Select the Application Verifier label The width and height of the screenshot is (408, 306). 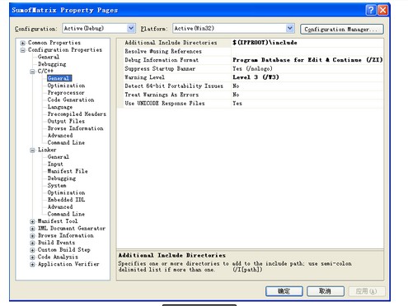point(68,264)
